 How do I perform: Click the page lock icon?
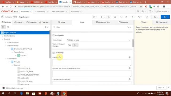click(115, 17)
